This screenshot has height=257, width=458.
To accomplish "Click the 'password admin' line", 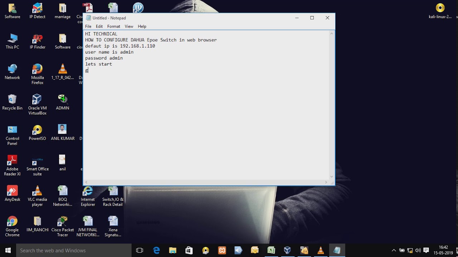I will coord(104,58).
